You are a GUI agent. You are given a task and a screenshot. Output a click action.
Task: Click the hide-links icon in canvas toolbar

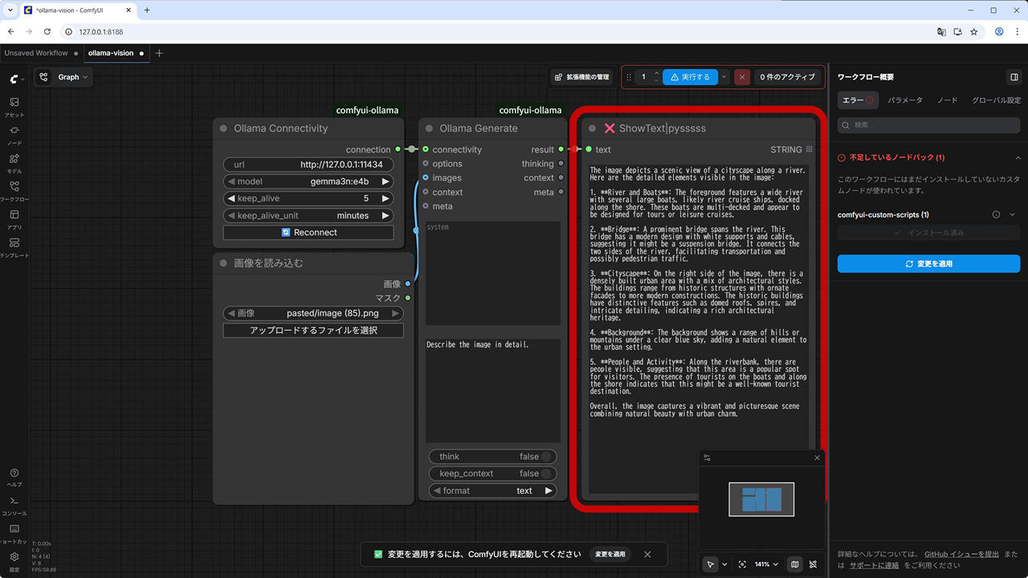814,564
